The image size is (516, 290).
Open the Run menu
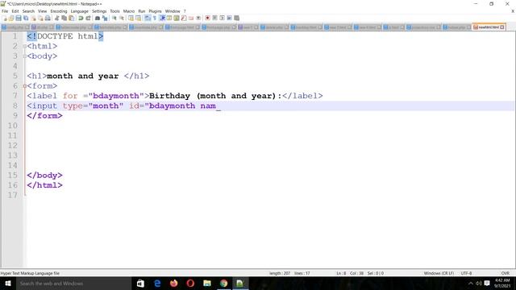(x=142, y=11)
